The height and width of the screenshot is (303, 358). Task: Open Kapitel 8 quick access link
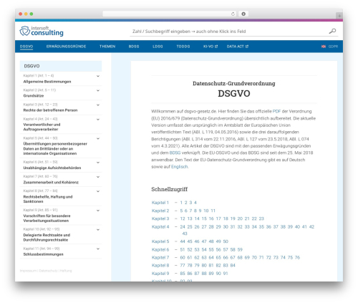click(x=160, y=266)
